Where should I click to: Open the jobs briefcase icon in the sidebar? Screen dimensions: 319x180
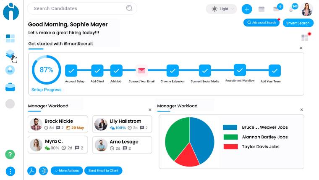10,87
